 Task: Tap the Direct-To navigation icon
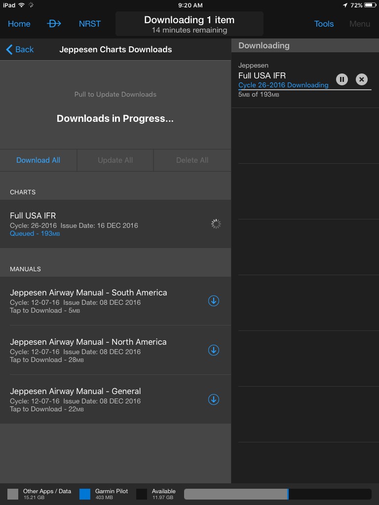54,23
